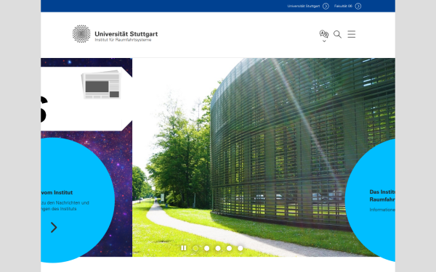Select the third slide indicator dot
Screen dimensions: 436x272
(x=218, y=248)
